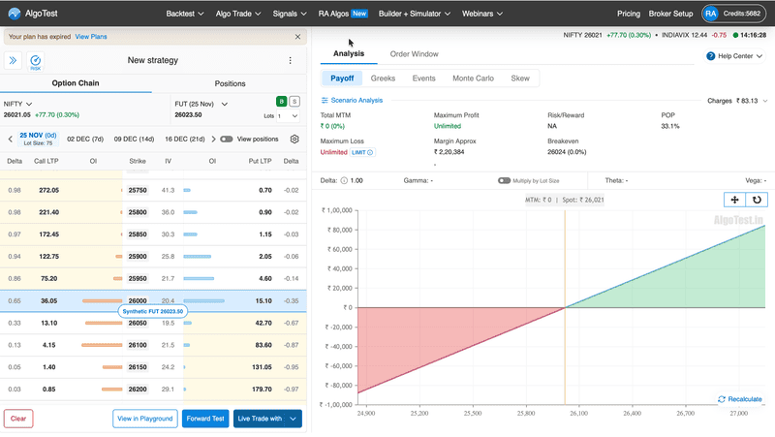Reset the payoff chart zoom
This screenshot has width=775, height=437.
[x=757, y=200]
